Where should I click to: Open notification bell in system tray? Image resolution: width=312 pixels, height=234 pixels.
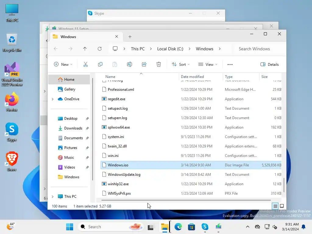tap(304, 227)
